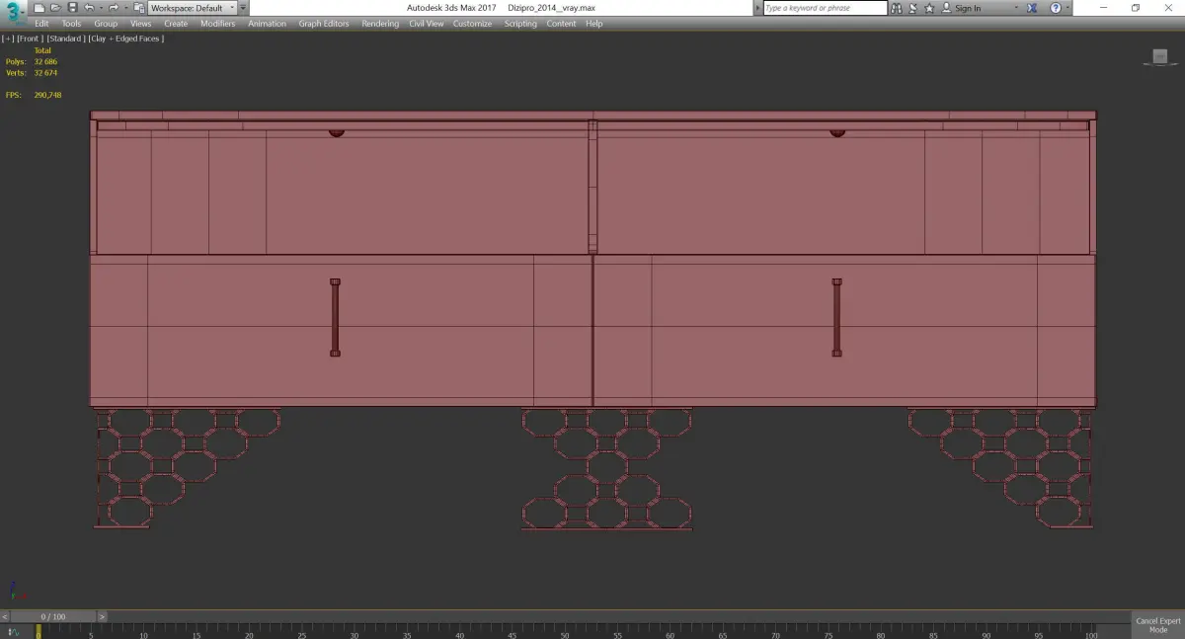Image resolution: width=1185 pixels, height=639 pixels.
Task: Create a new scene with the New icon
Action: click(x=39, y=8)
